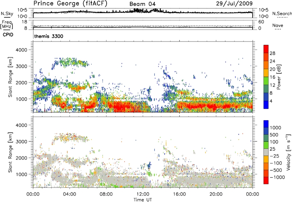Click the '28' value on Power colorbar
292x202 pixels.
click(272, 53)
